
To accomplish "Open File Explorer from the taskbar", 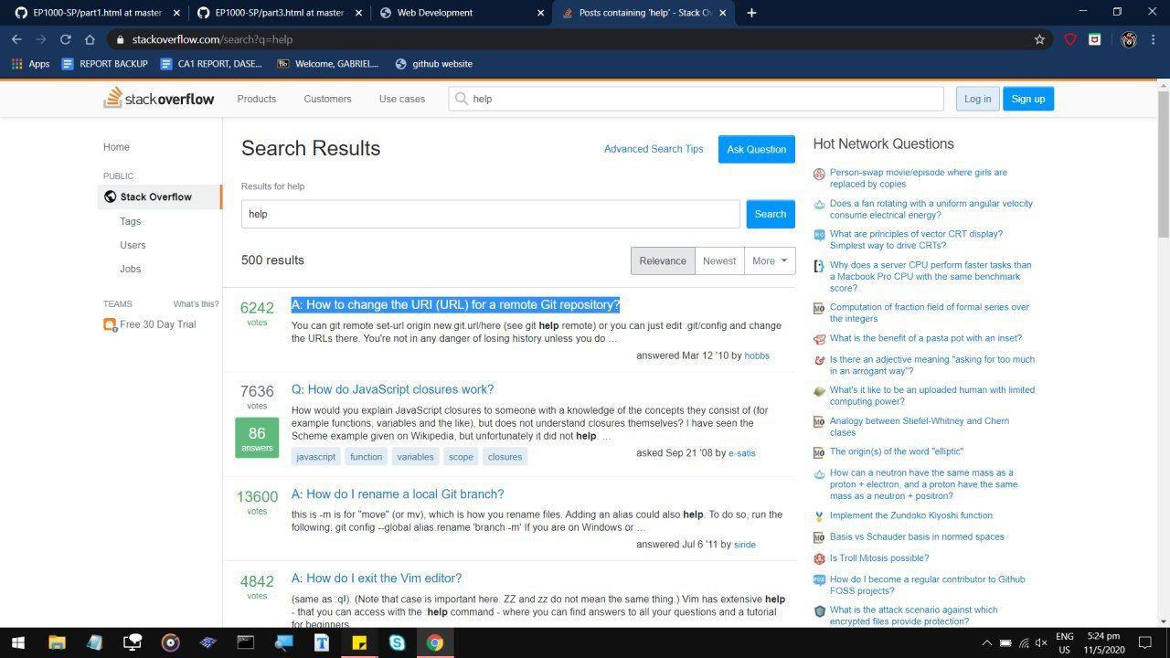I will click(57, 642).
